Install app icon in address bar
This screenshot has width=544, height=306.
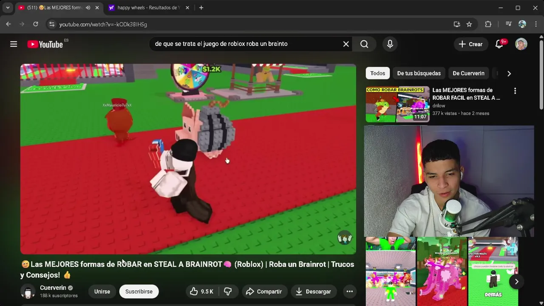tap(457, 24)
